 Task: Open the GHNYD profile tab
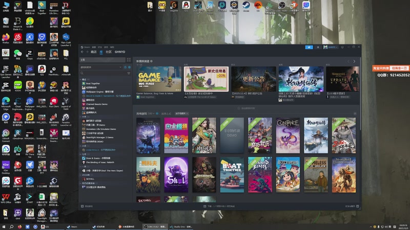(x=120, y=52)
